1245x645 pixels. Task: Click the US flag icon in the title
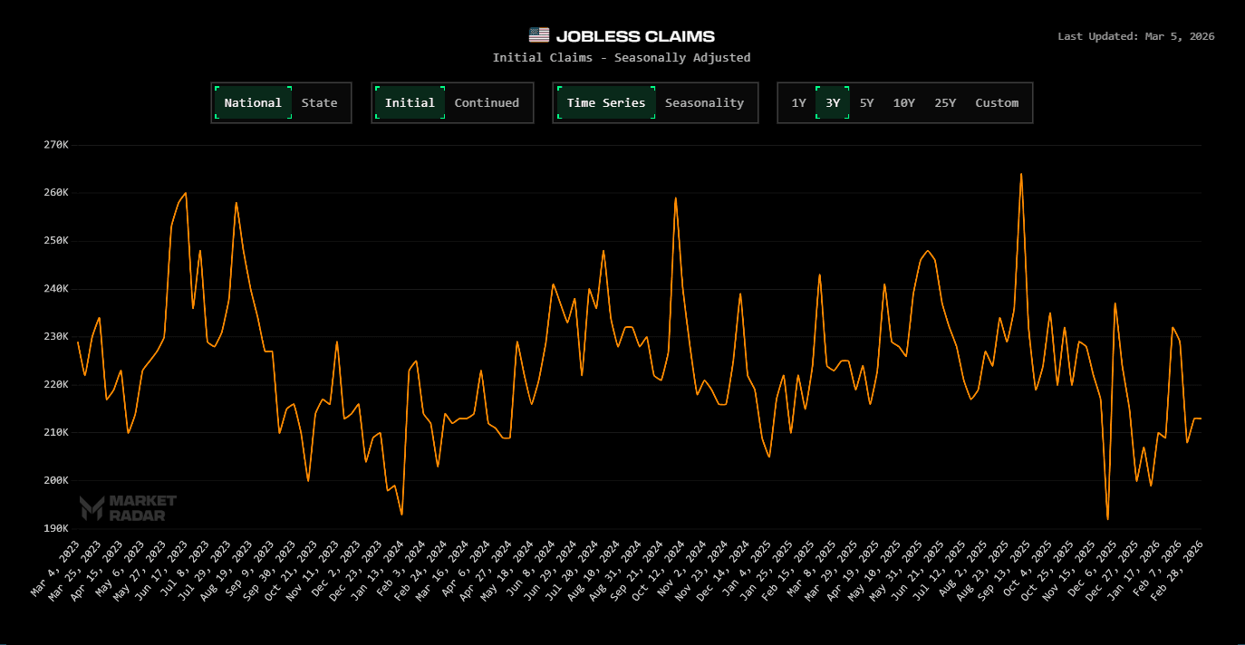[x=541, y=35]
